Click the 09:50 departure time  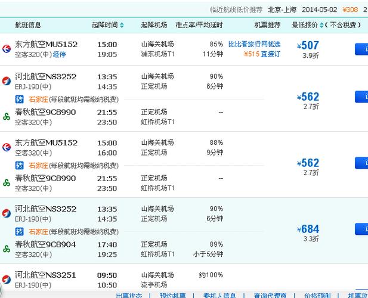pyautogui.click(x=107, y=275)
